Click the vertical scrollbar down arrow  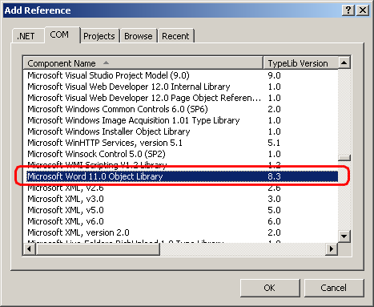[x=344, y=236]
